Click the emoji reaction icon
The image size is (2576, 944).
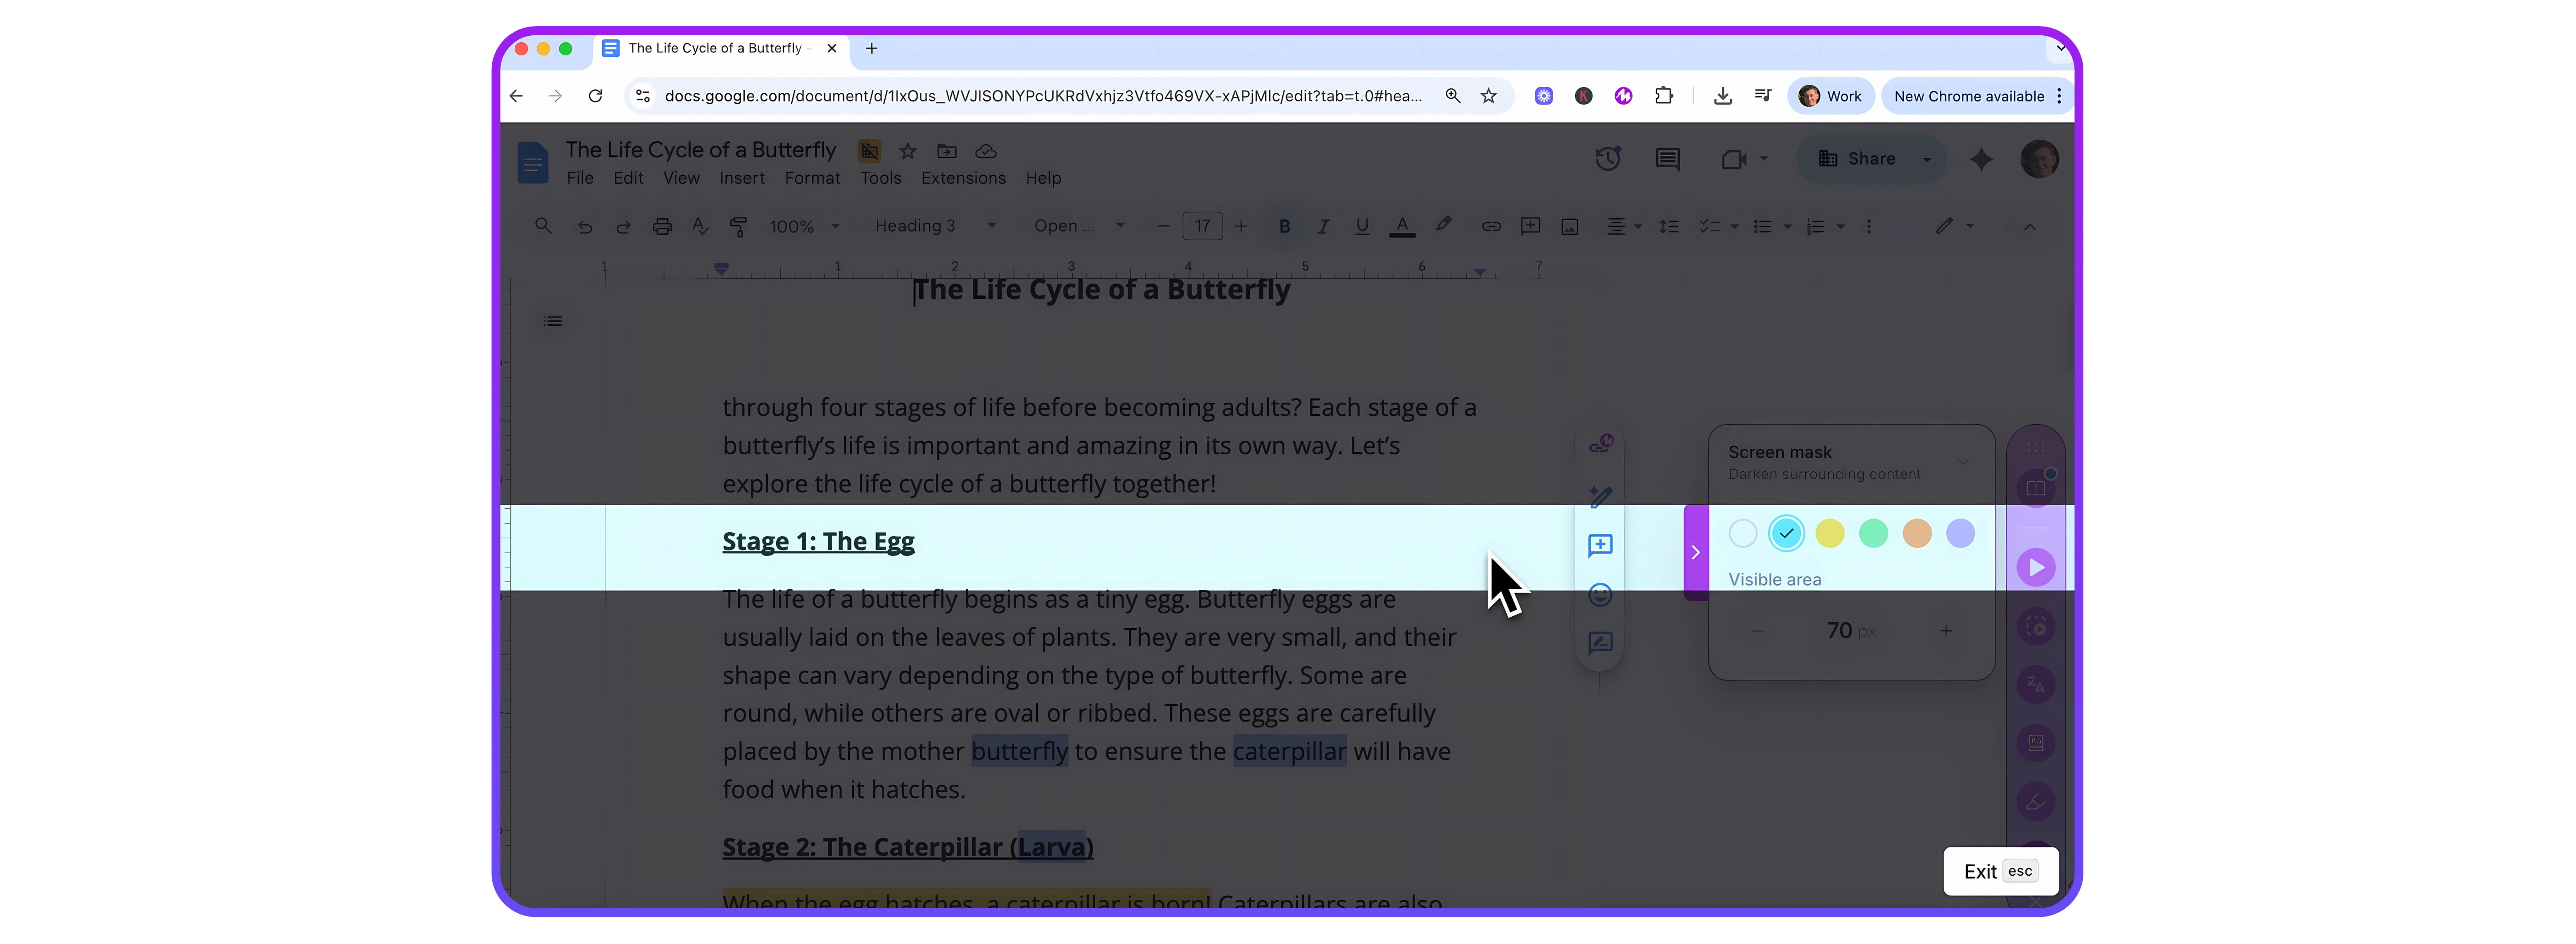coord(1600,595)
